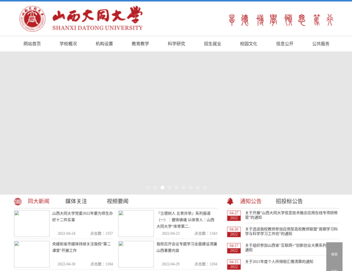The width and height of the screenshot is (352, 271).
Task: Click the 点击数：1204 text
Action: (x=206, y=264)
